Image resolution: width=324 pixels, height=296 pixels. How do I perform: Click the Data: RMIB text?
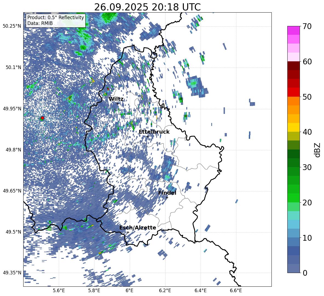pyautogui.click(x=40, y=23)
